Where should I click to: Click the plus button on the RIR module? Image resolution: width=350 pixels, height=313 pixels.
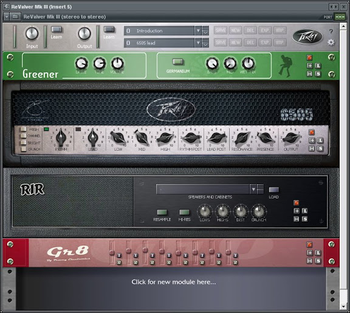coord(297,211)
